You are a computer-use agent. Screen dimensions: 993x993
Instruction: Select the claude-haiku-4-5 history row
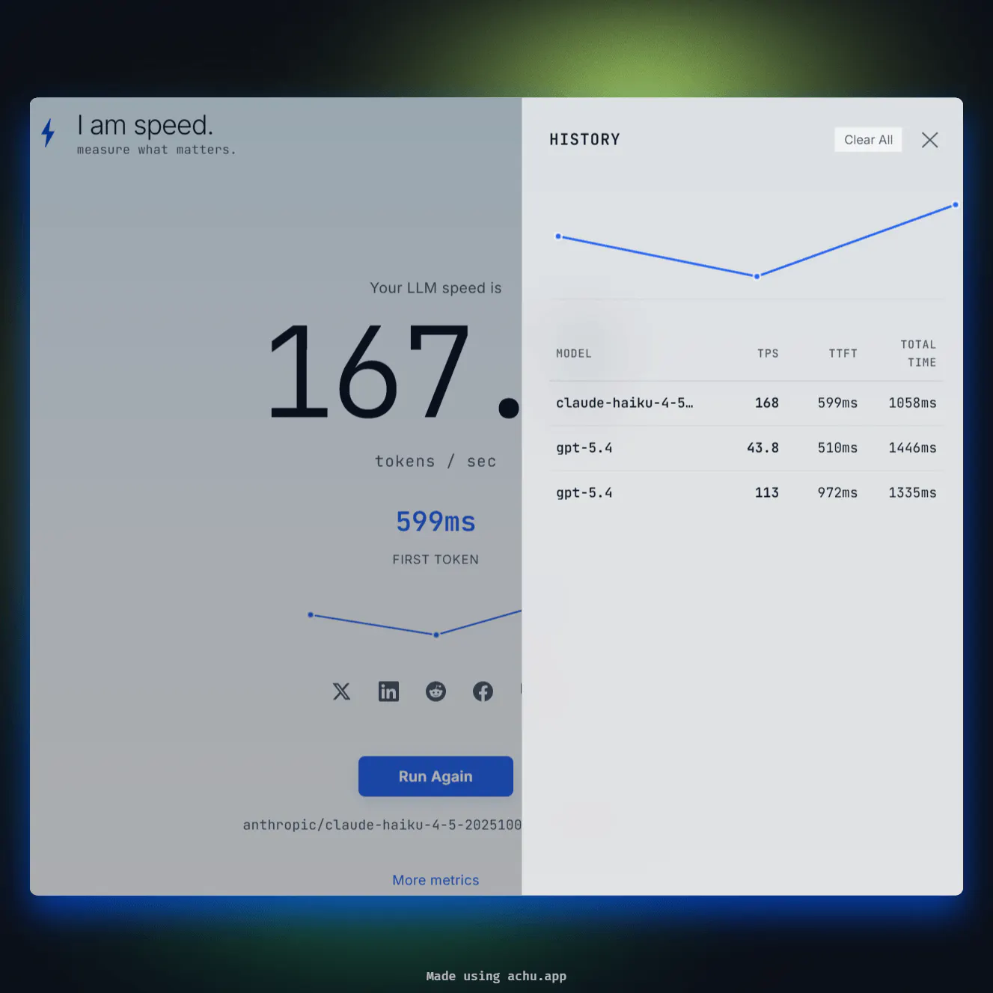point(746,403)
